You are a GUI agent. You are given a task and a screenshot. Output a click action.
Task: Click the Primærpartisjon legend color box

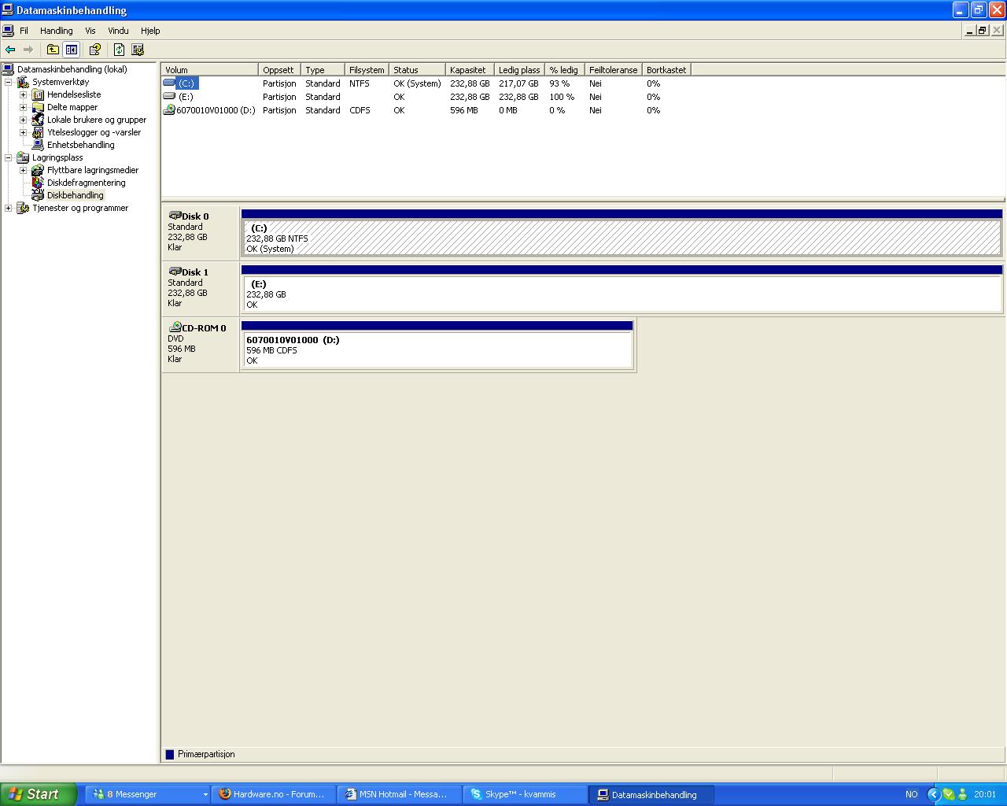click(170, 754)
